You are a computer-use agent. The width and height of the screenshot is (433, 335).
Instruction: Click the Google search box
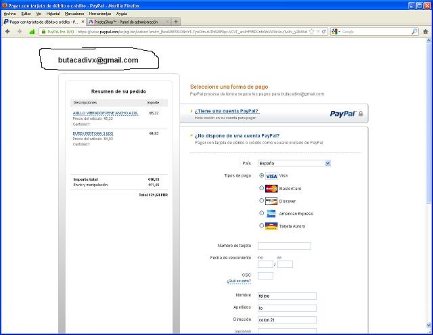click(375, 32)
